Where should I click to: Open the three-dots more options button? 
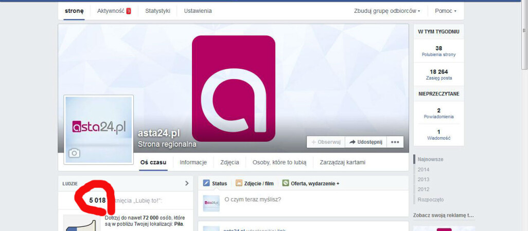[395, 142]
